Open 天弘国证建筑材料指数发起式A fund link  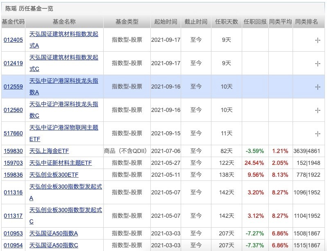coord(64,40)
